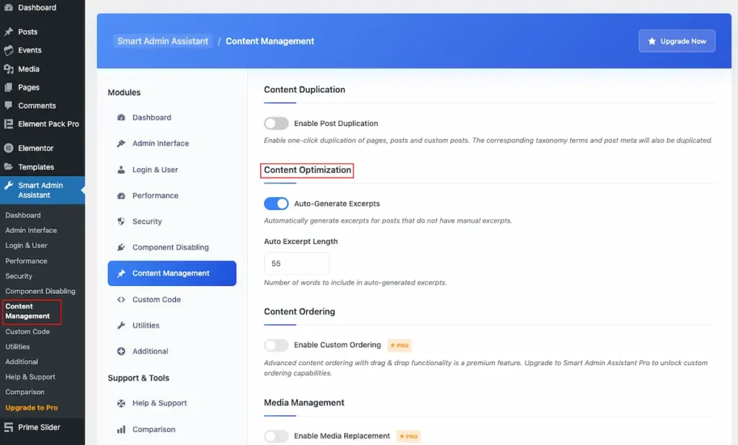Screen dimensions: 738x445
Task: Select Custom Code in the Modules list
Action: point(172,299)
